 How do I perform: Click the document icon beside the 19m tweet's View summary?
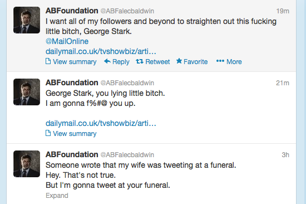point(48,61)
